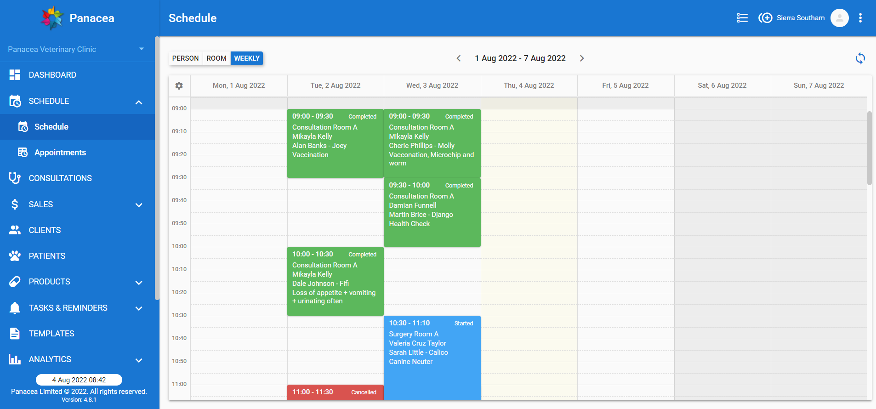876x409 pixels.
Task: Open the Appointments menu item
Action: point(77,153)
